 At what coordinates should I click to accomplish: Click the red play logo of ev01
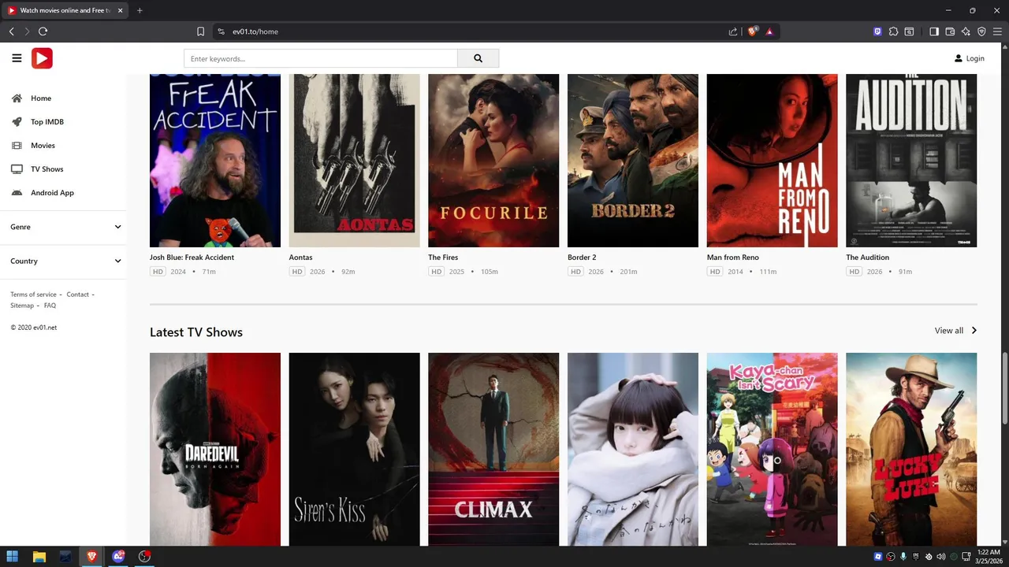pyautogui.click(x=42, y=58)
